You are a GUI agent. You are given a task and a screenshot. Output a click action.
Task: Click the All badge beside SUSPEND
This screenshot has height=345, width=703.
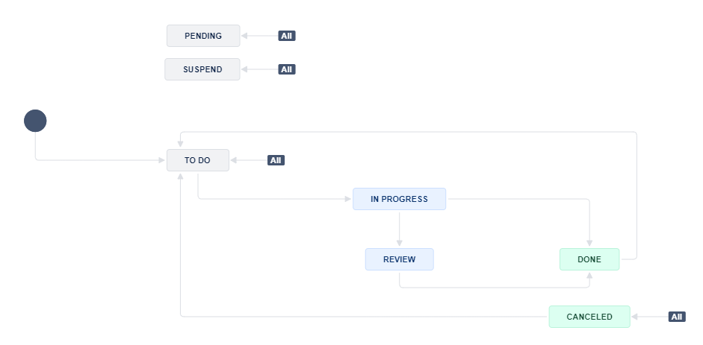point(287,69)
